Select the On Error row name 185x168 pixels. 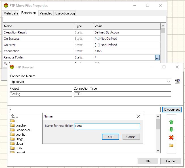coord(10,45)
